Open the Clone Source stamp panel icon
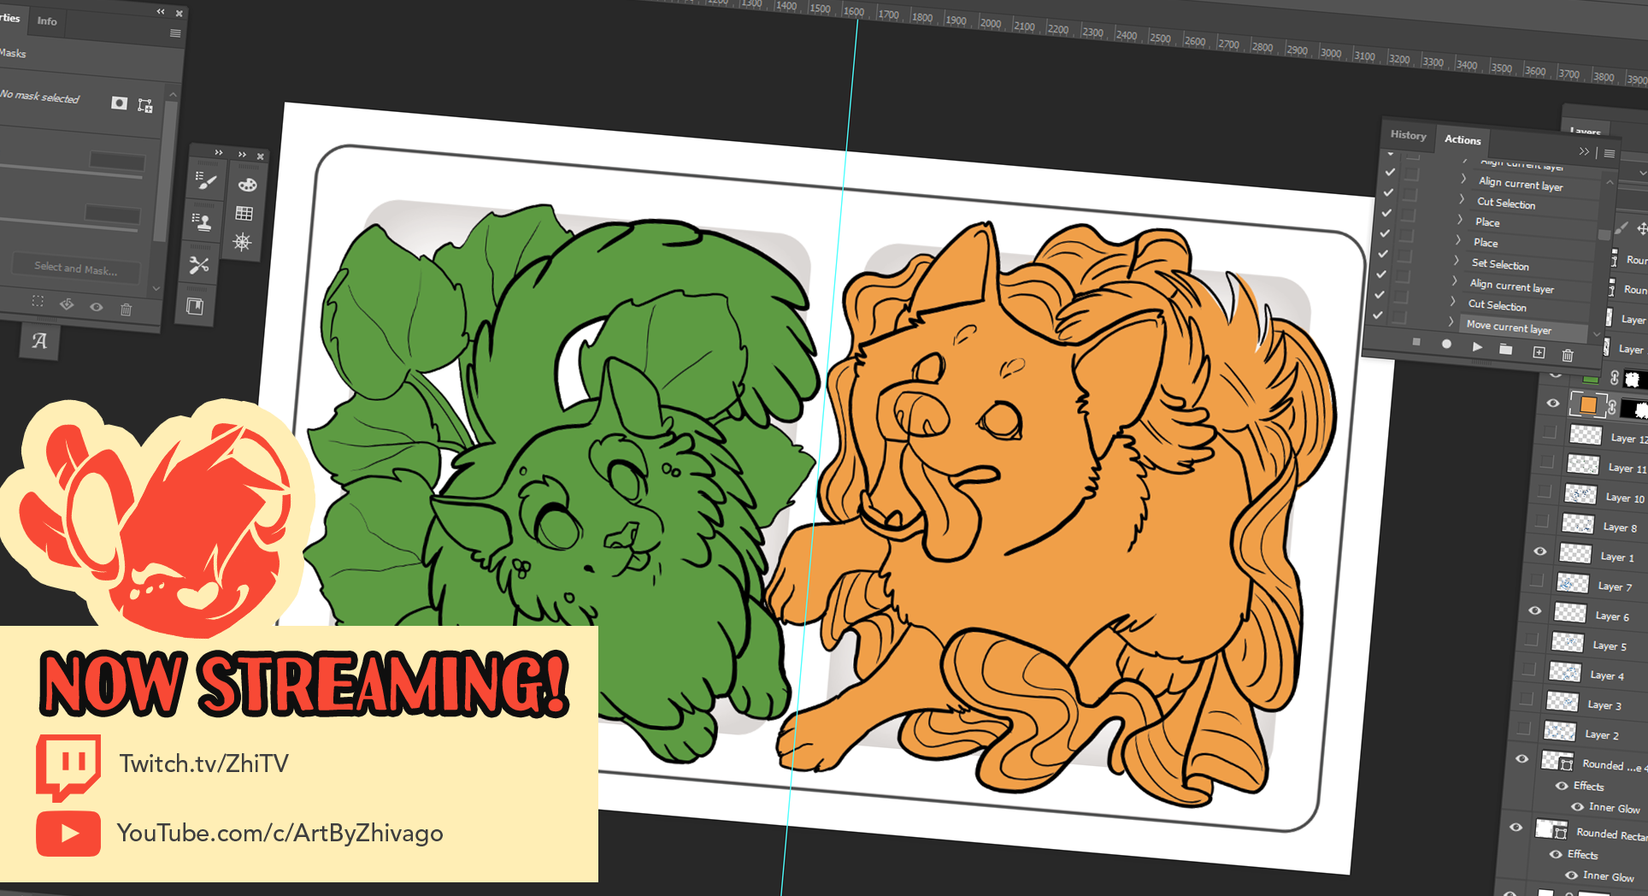 tap(202, 222)
